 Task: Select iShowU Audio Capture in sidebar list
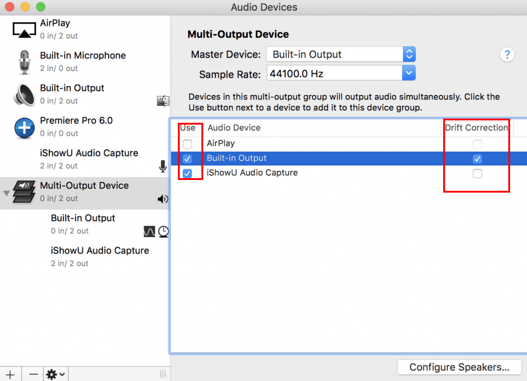89,159
